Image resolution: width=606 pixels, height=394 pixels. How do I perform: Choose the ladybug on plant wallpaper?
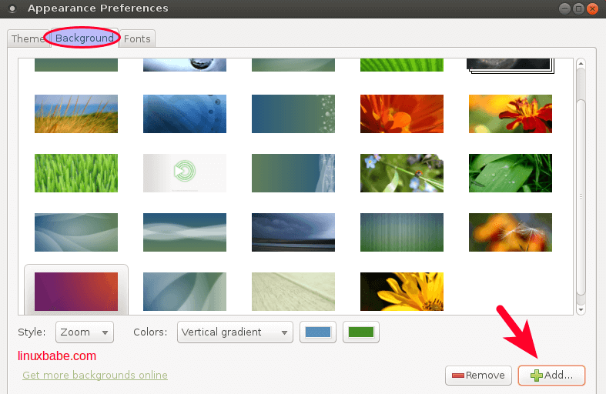tap(402, 173)
